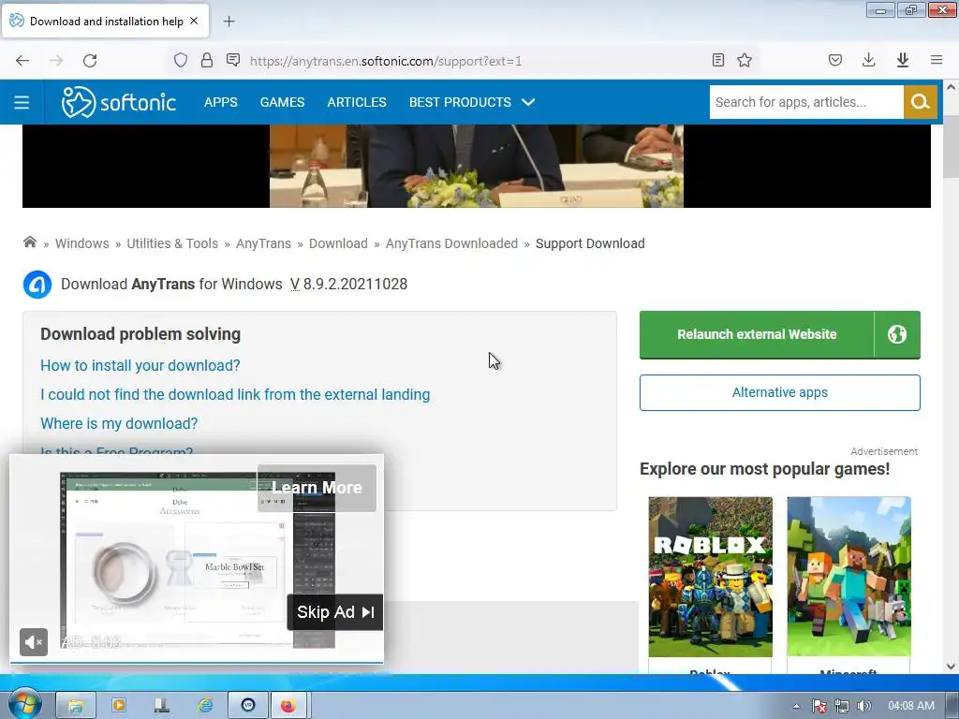The image size is (959, 719).
Task: Open Windows Media Player taskbar icon
Action: coord(119,706)
